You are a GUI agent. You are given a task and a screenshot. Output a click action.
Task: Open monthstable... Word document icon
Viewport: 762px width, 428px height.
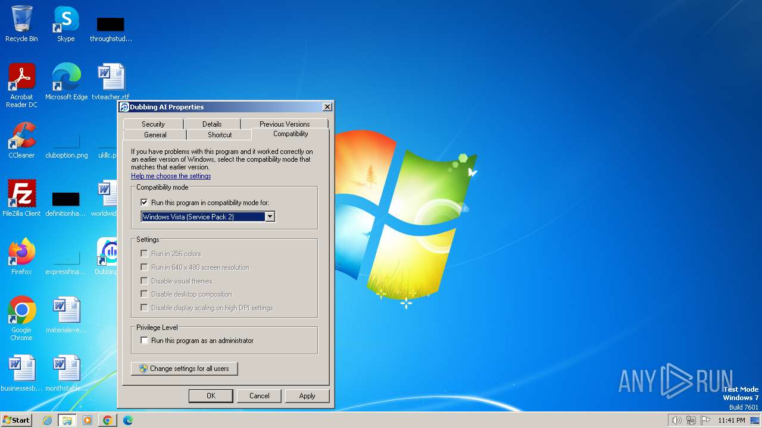[66, 373]
